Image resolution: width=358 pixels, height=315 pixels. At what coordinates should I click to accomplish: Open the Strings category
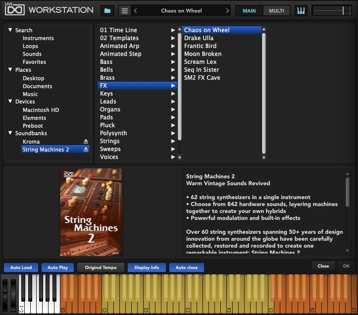(x=137, y=141)
